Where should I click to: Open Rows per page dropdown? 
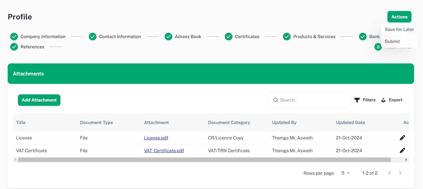point(345,173)
